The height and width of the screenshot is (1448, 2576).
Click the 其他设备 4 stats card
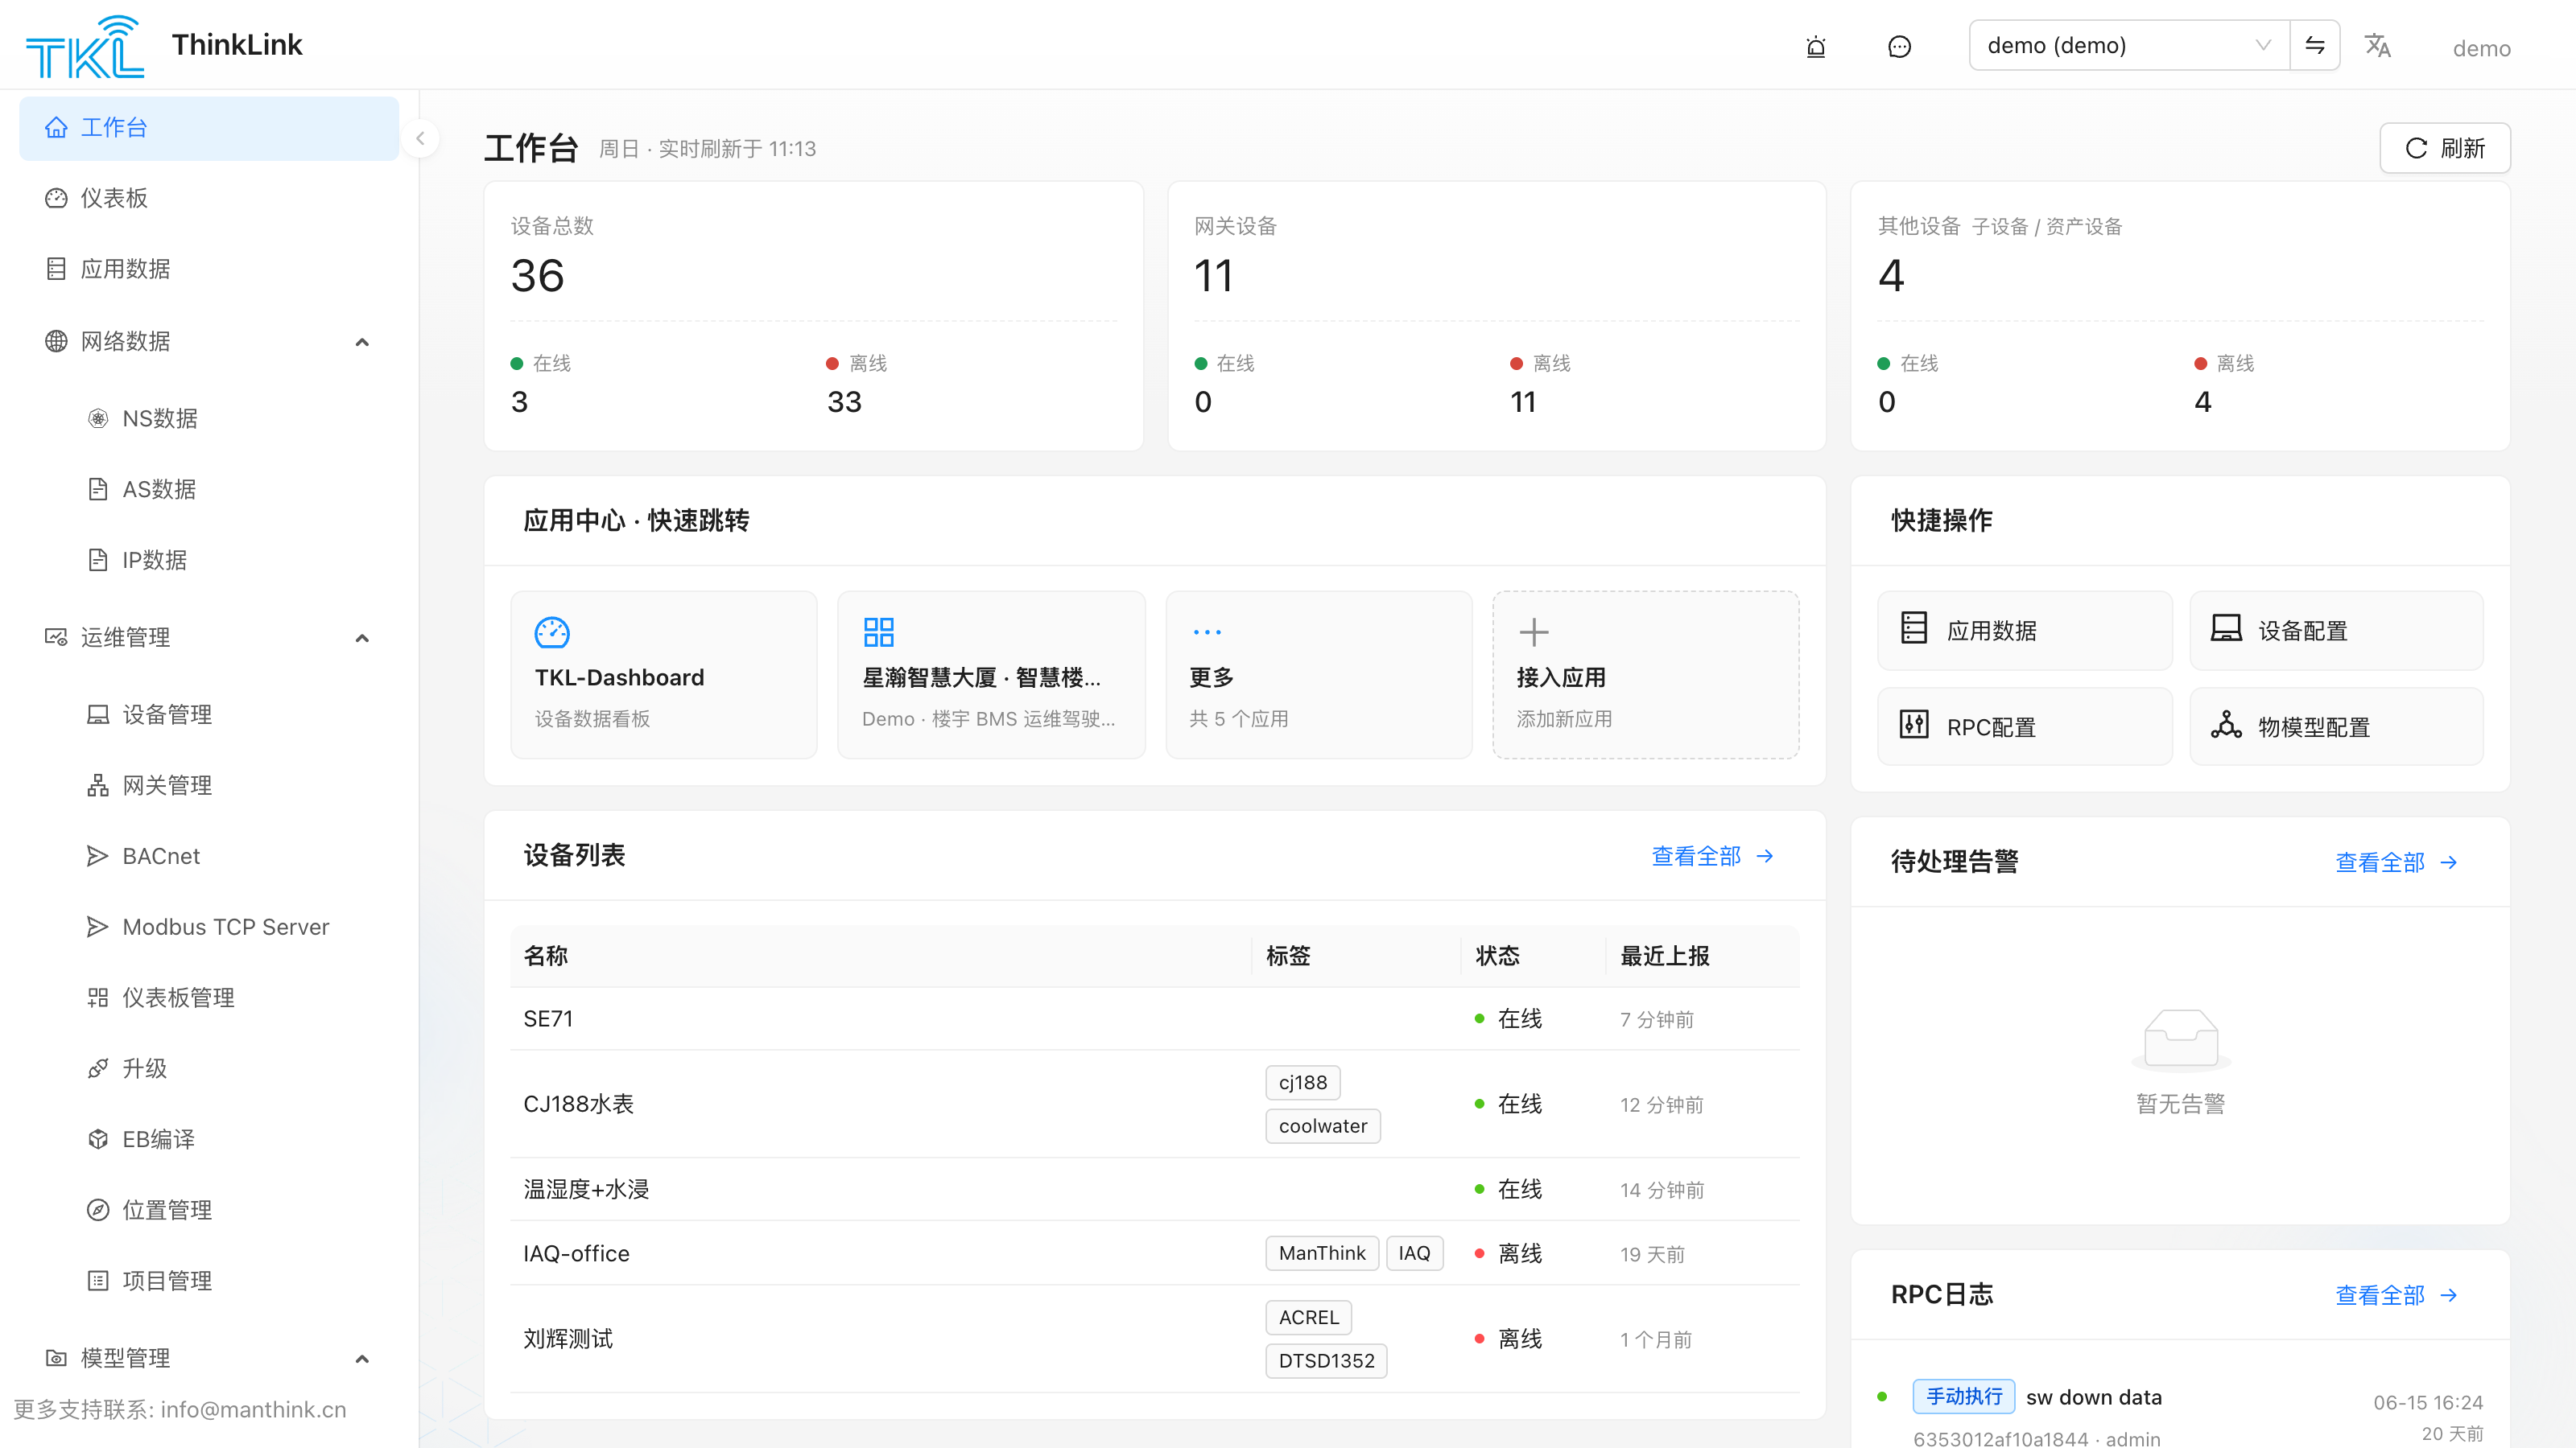click(2181, 316)
